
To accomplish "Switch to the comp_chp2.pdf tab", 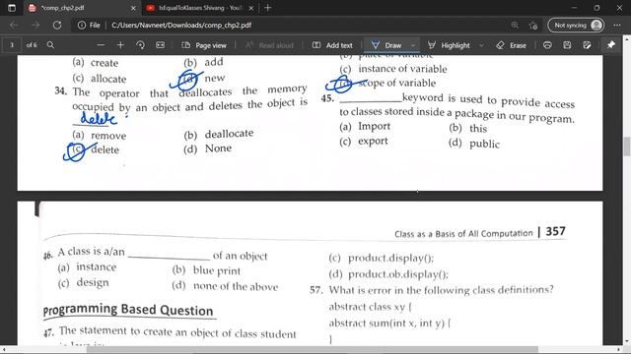I will click(83, 8).
